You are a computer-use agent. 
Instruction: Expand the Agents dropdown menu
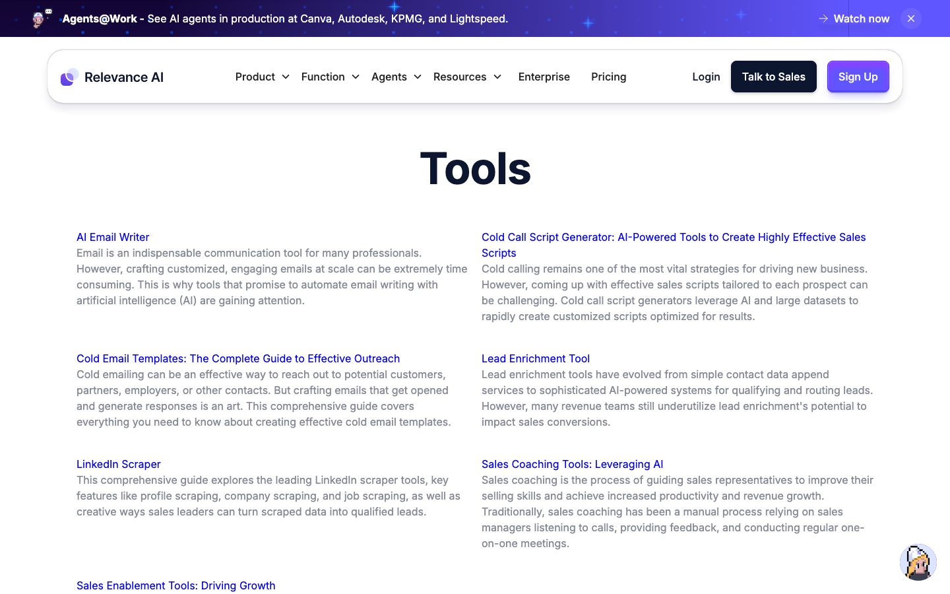[396, 77]
